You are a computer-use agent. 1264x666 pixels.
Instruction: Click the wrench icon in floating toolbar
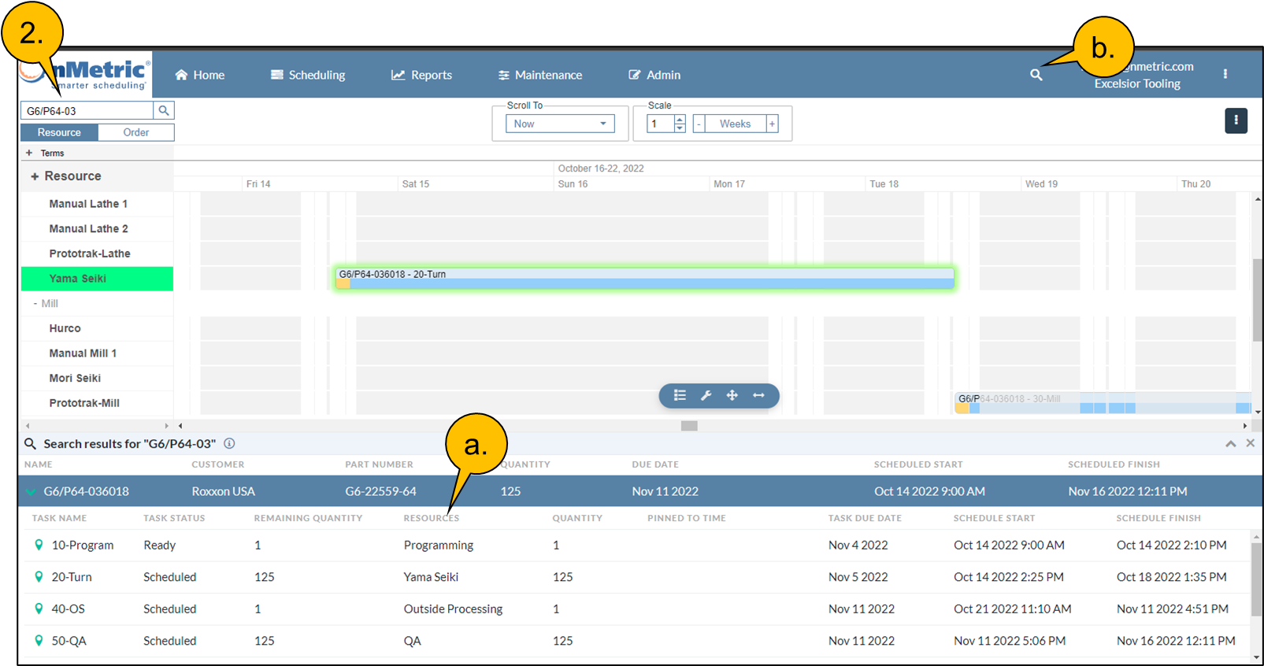[706, 395]
